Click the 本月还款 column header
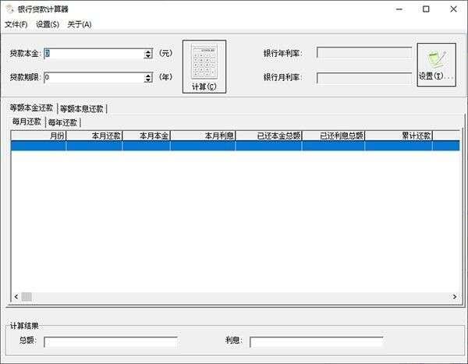 [x=94, y=136]
